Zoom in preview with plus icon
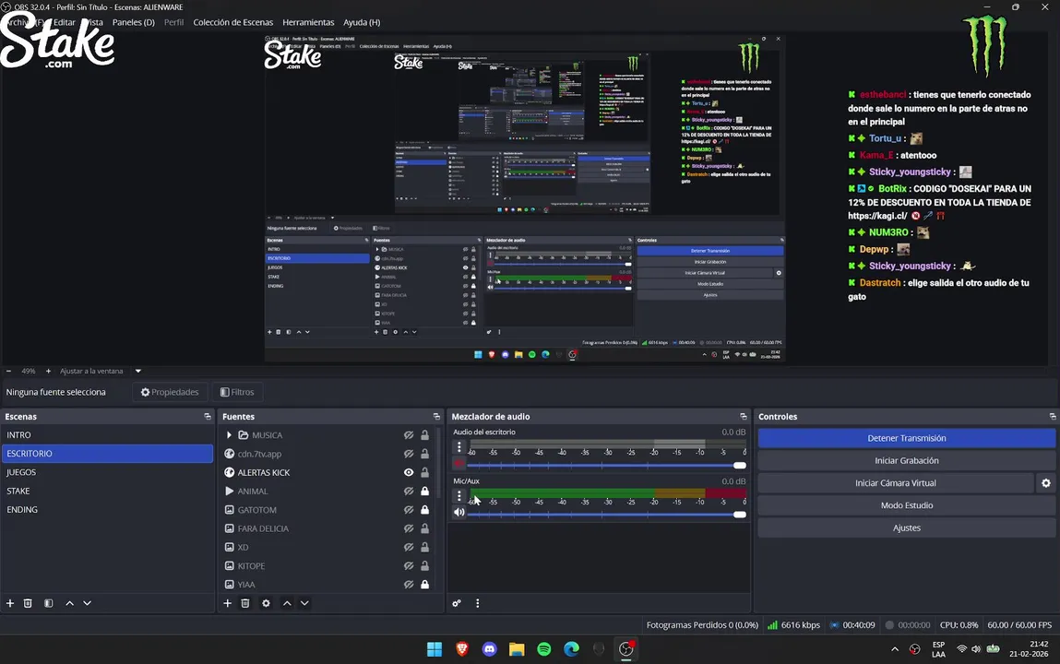Viewport: 1060px width, 664px height. click(x=48, y=371)
